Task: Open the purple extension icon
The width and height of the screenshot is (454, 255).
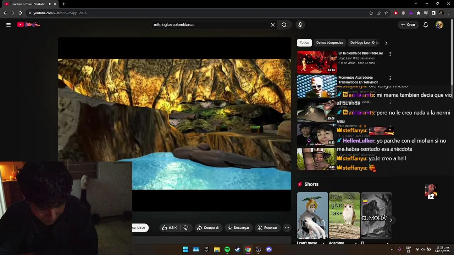Action: (x=411, y=13)
